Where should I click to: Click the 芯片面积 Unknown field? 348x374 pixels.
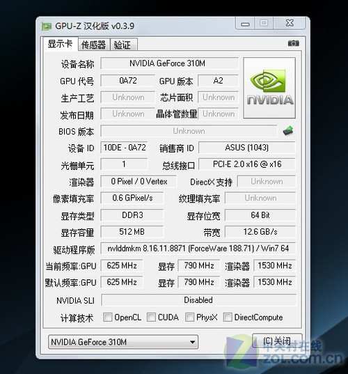point(218,98)
